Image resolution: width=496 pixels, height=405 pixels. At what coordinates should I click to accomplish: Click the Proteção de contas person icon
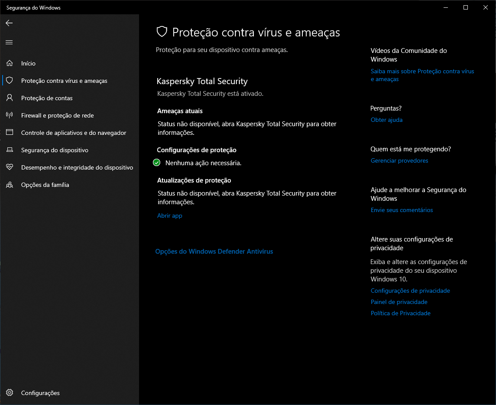(x=10, y=98)
